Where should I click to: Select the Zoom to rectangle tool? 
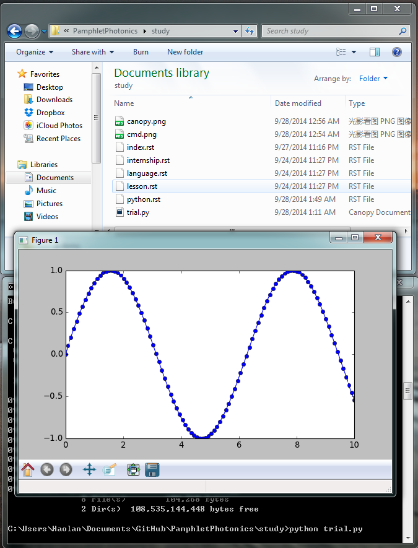click(x=110, y=469)
